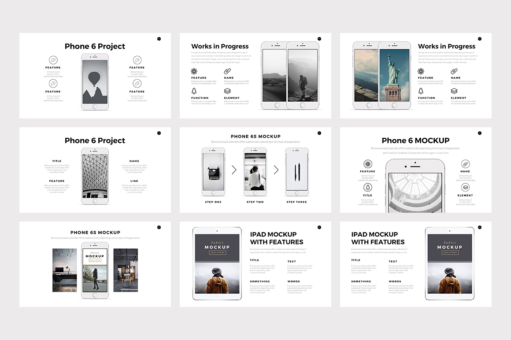Click 'Works in Progress' heading on grayscale hiker slide

click(220, 46)
